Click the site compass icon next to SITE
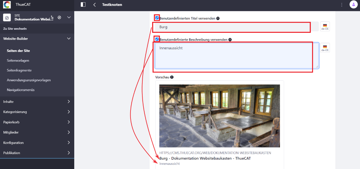The image size is (360, 169). click(x=7, y=17)
